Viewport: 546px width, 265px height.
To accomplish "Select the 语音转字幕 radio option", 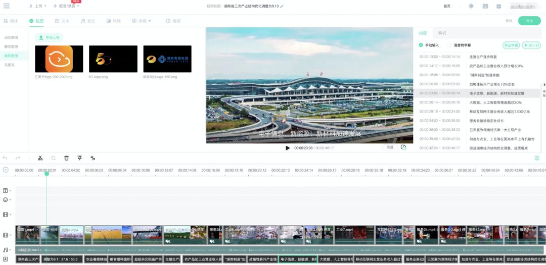I will 449,45.
